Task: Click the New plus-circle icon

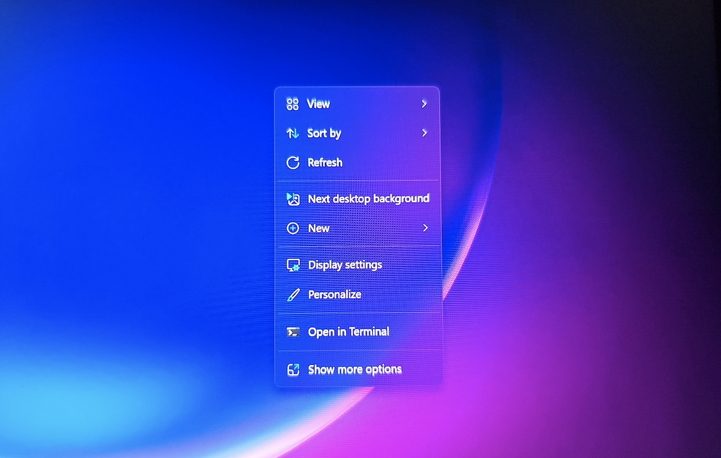Action: pos(292,228)
